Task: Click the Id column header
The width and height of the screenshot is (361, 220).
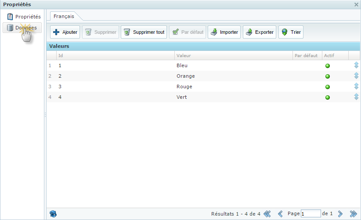Action: point(116,55)
